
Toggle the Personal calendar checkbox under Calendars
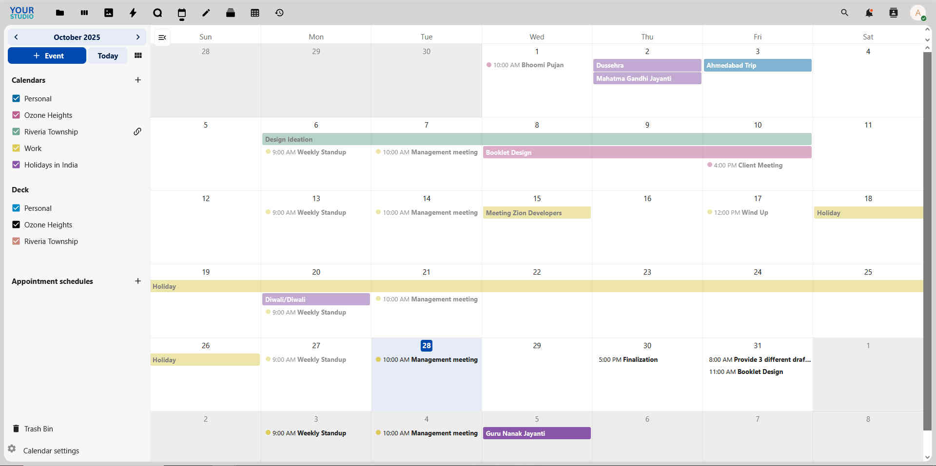[x=16, y=98]
